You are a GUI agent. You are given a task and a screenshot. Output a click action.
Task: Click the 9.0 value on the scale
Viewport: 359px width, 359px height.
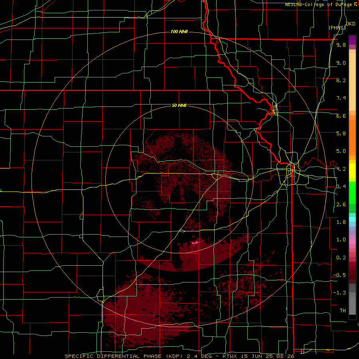(x=341, y=63)
